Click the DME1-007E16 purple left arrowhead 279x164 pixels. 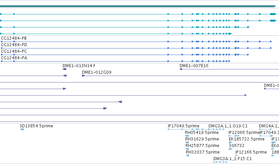pyautogui.click(x=181, y=69)
